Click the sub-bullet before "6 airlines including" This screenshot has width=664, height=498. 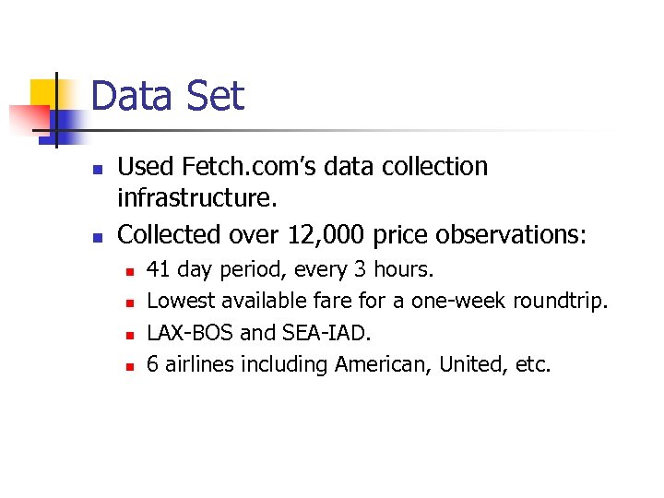[x=130, y=366]
